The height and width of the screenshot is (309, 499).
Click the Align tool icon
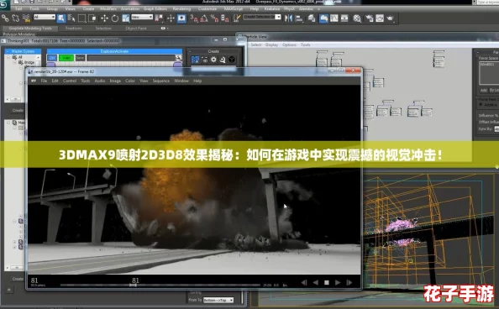[x=299, y=18]
